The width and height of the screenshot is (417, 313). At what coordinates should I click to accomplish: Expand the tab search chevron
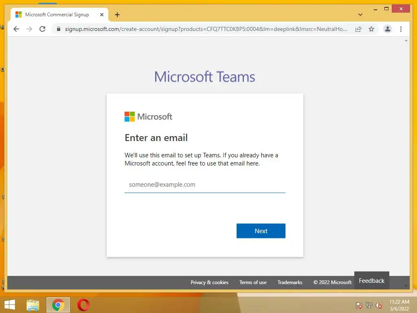pos(360,15)
